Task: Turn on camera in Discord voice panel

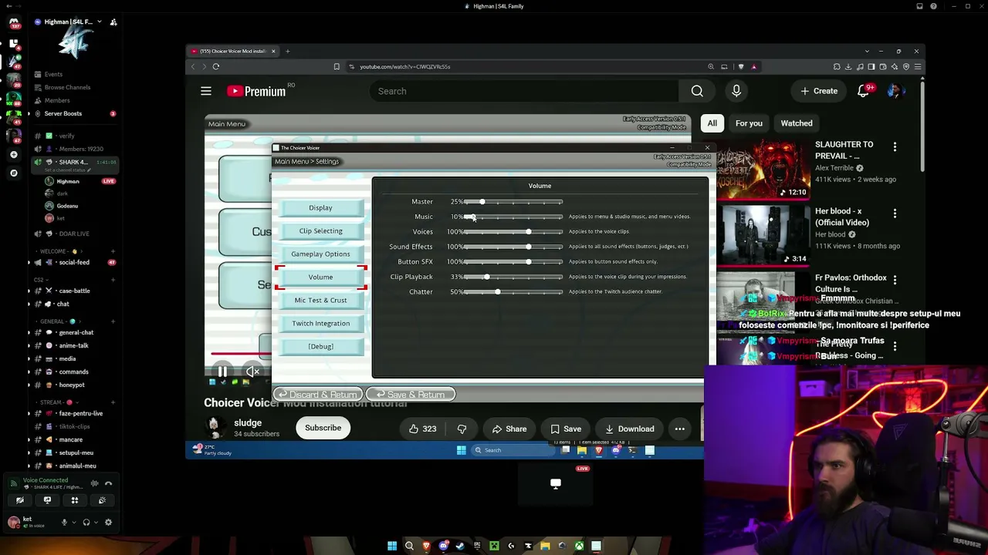Action: click(x=20, y=500)
